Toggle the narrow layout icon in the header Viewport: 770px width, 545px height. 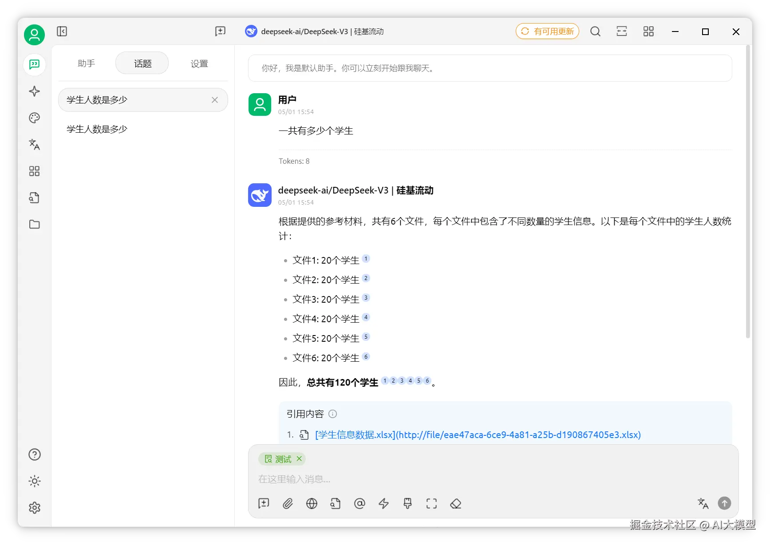pos(622,31)
